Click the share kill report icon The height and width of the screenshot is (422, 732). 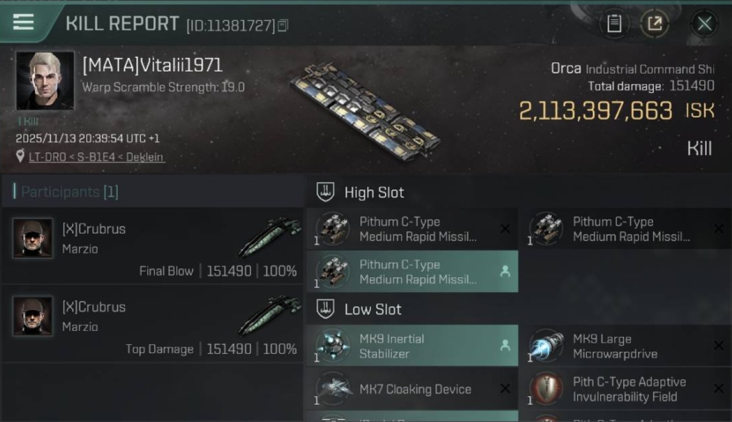654,24
